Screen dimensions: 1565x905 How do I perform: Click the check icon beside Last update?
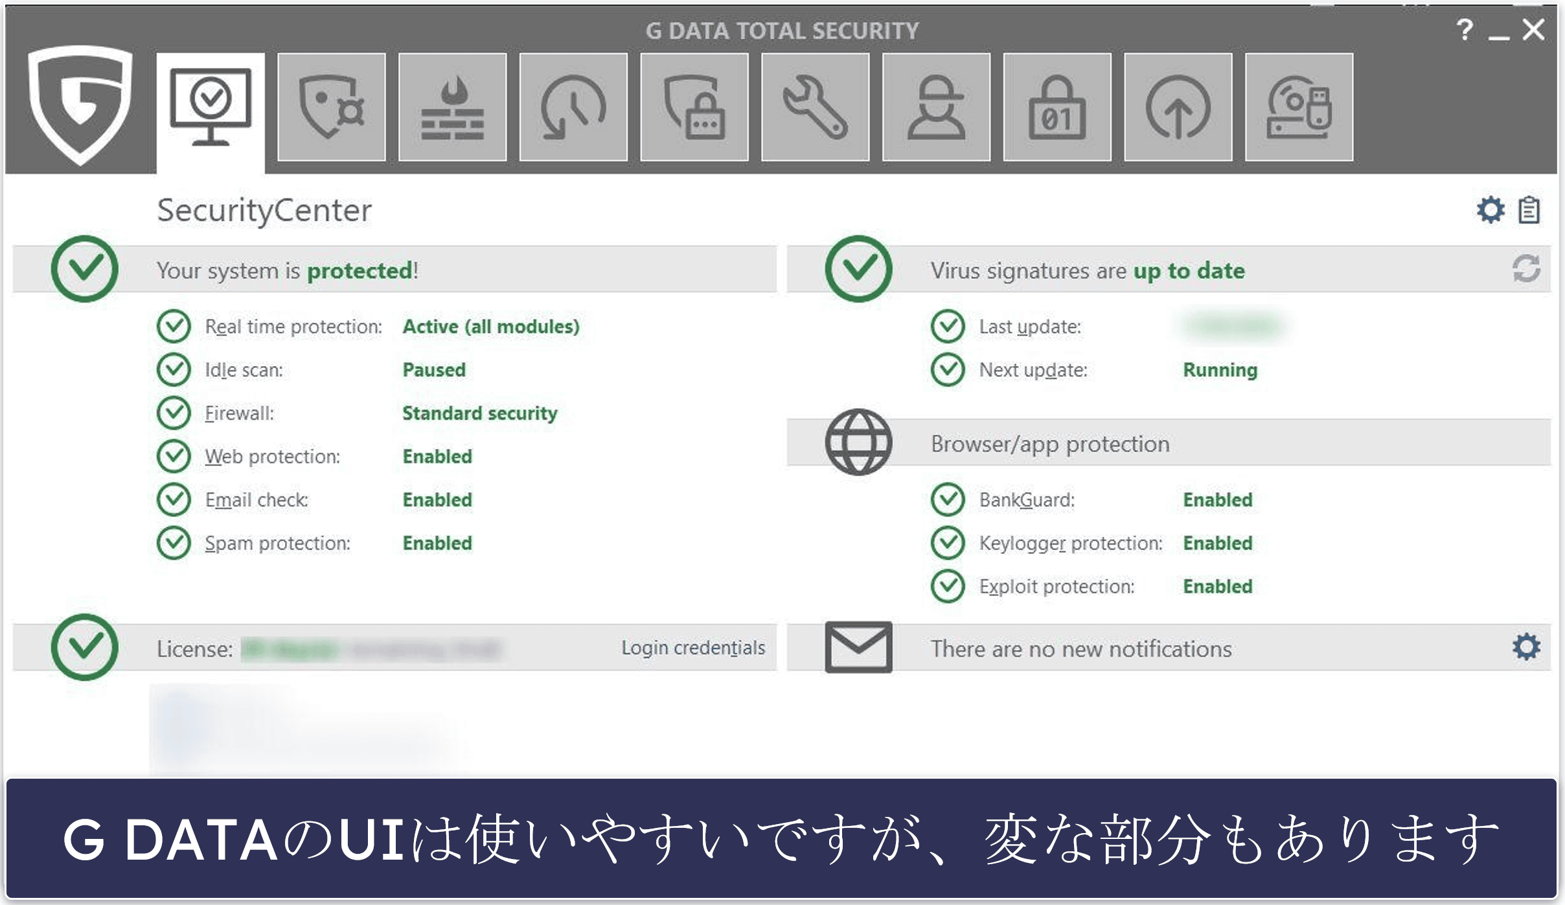point(948,326)
